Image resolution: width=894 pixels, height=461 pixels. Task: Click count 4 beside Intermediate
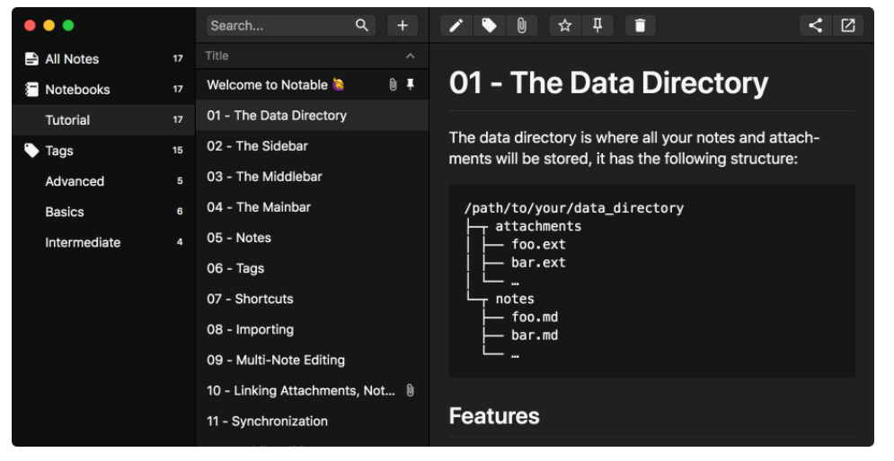tap(180, 242)
